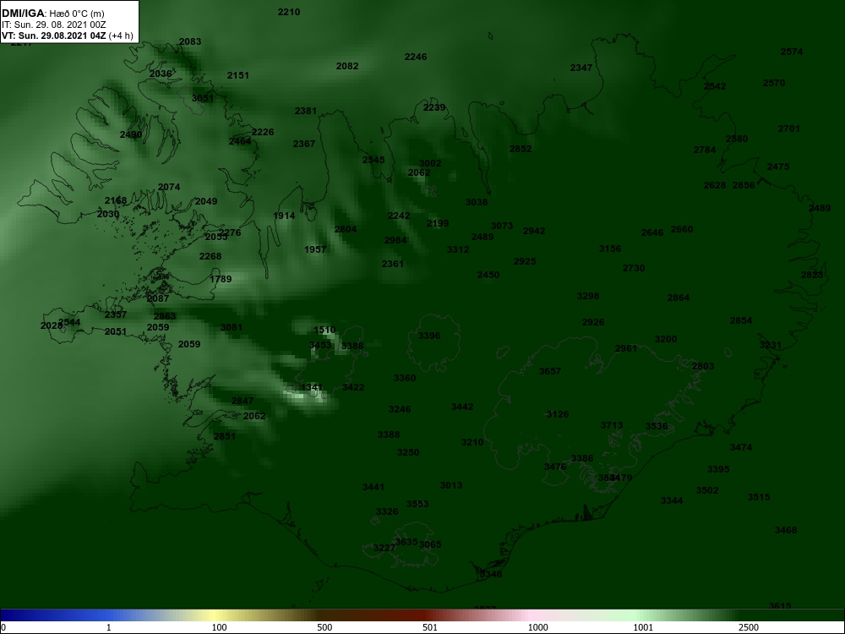Screen dimensions: 845x634
Task: Click the 2074 height value
Action: click(169, 188)
